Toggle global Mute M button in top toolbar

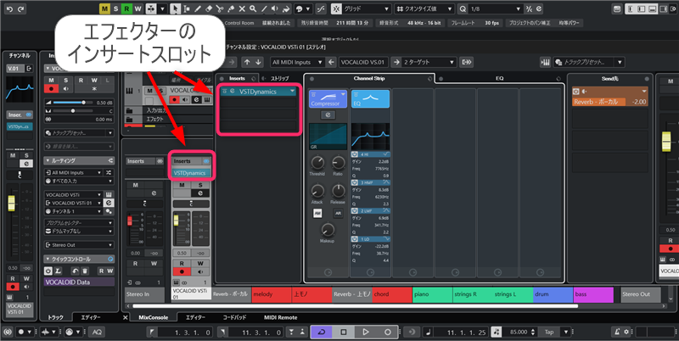(104, 8)
